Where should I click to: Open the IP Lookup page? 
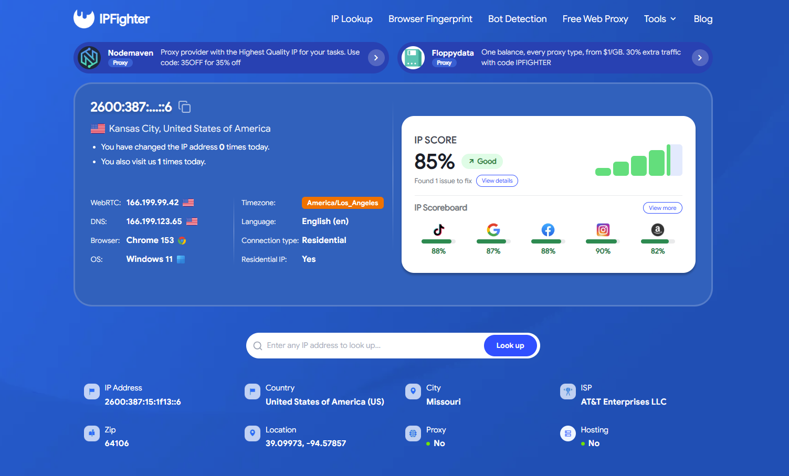tap(352, 19)
